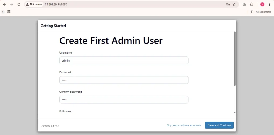Bookmark this page with the star
The height and width of the screenshot is (135, 274).
point(234,5)
